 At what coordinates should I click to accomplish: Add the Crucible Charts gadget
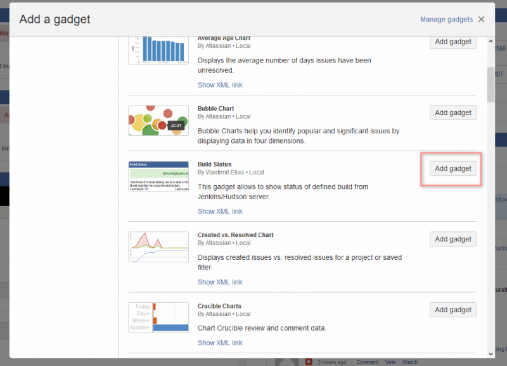point(453,310)
